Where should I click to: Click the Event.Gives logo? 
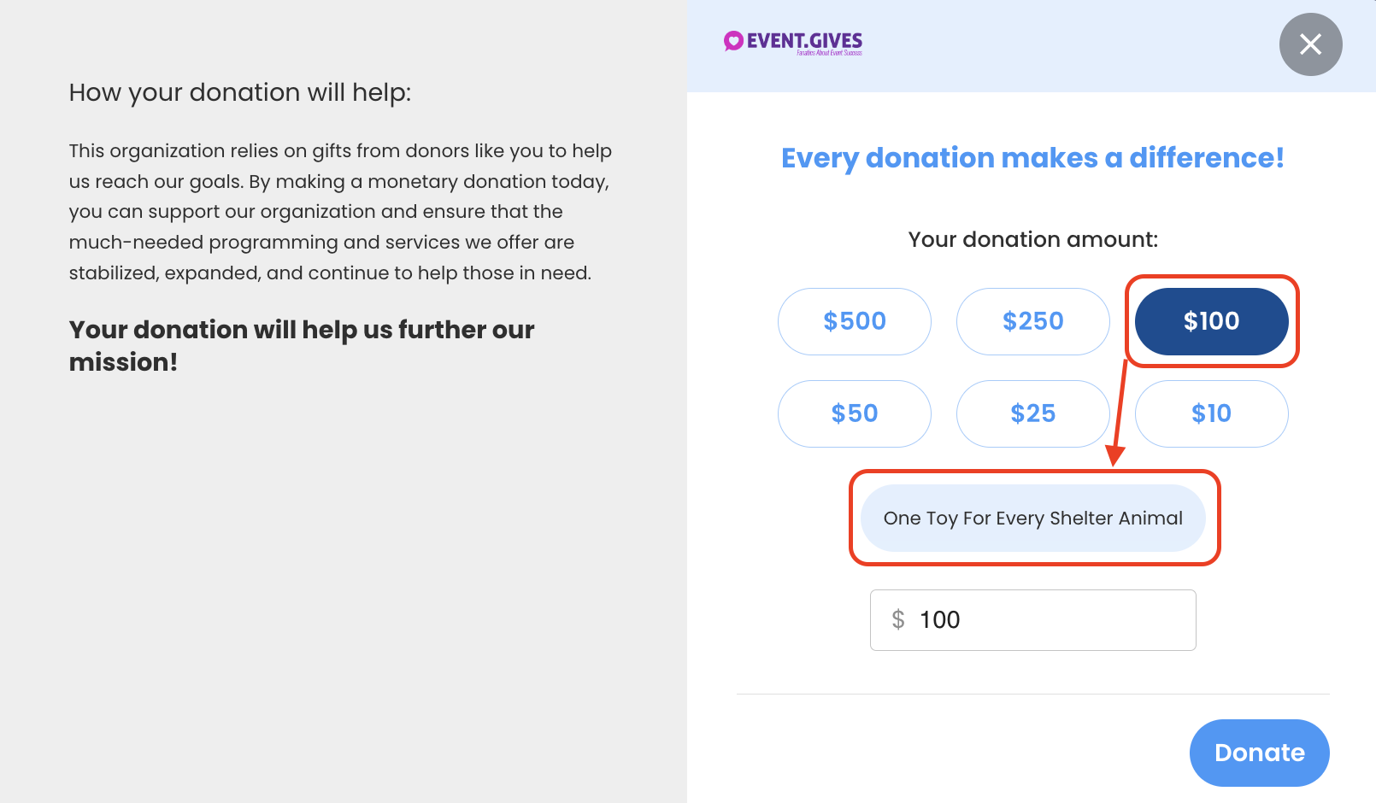coord(793,43)
